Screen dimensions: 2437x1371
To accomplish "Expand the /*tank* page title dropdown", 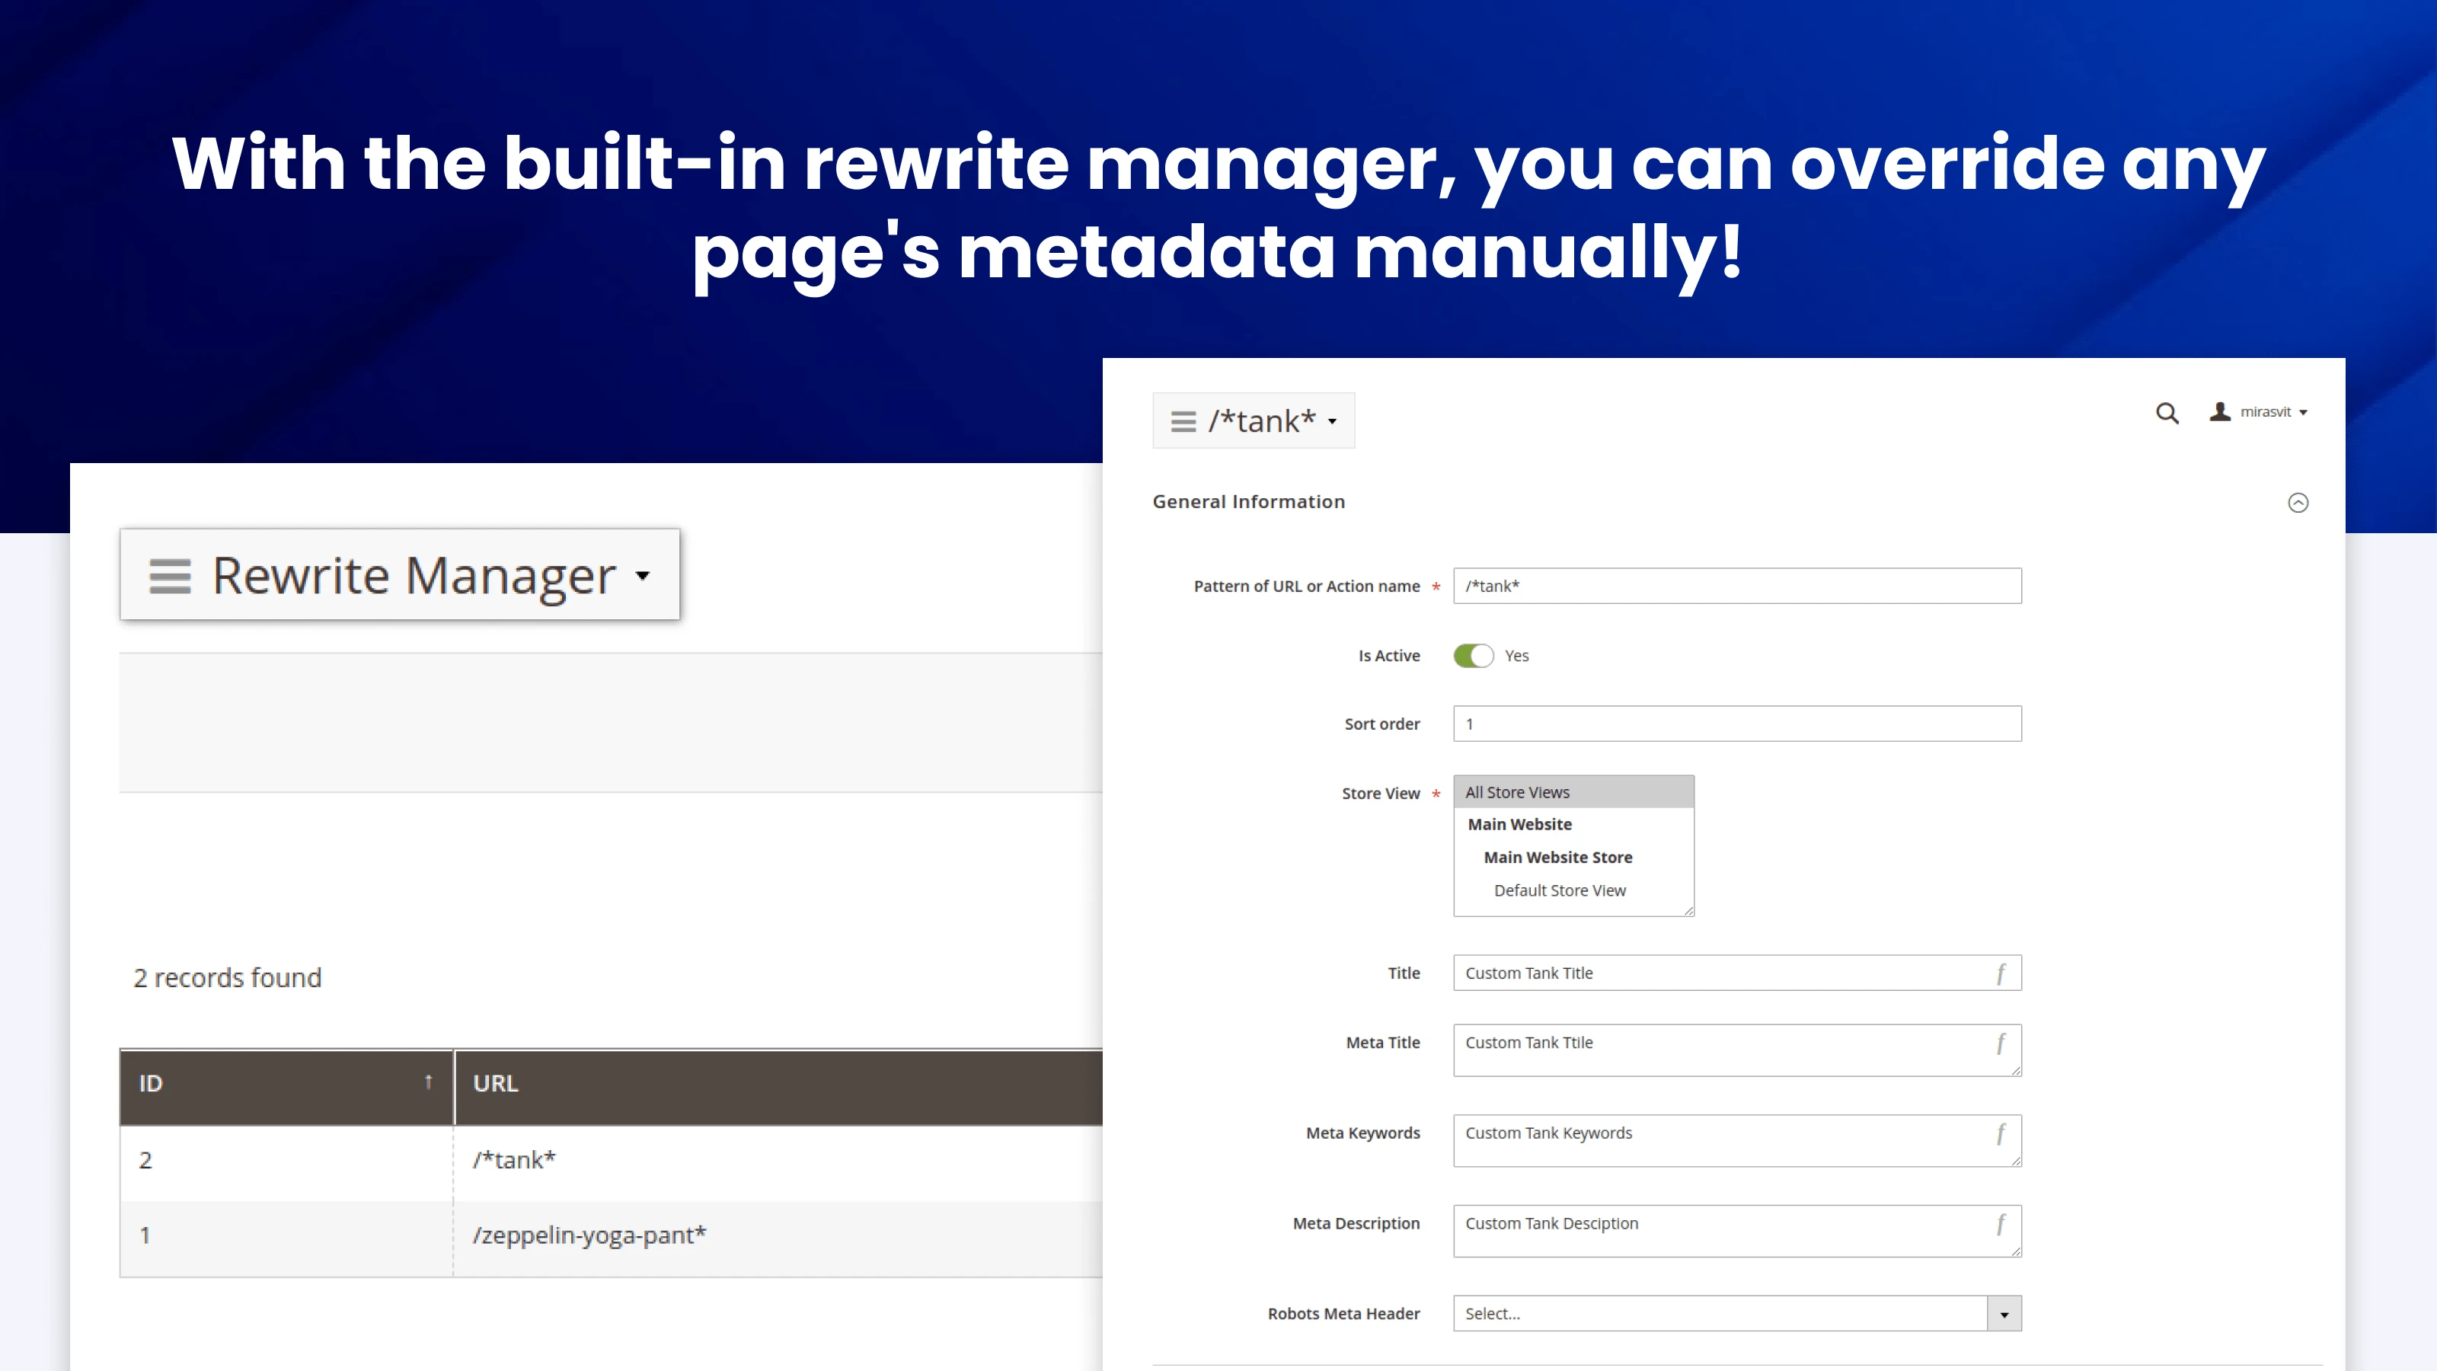I will click(1333, 422).
